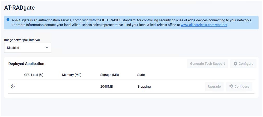
Task: Click the Configure label in the application row
Action: coord(242,87)
